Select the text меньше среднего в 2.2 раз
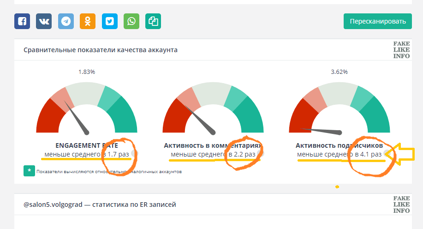This screenshot has width=423, height=229. pos(213,154)
